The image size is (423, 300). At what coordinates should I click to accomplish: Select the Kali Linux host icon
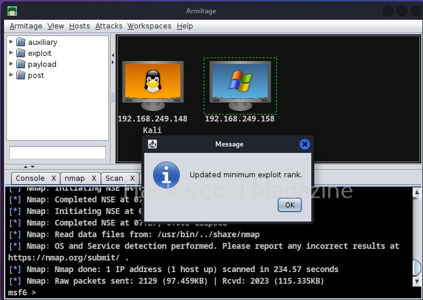pyautogui.click(x=153, y=85)
